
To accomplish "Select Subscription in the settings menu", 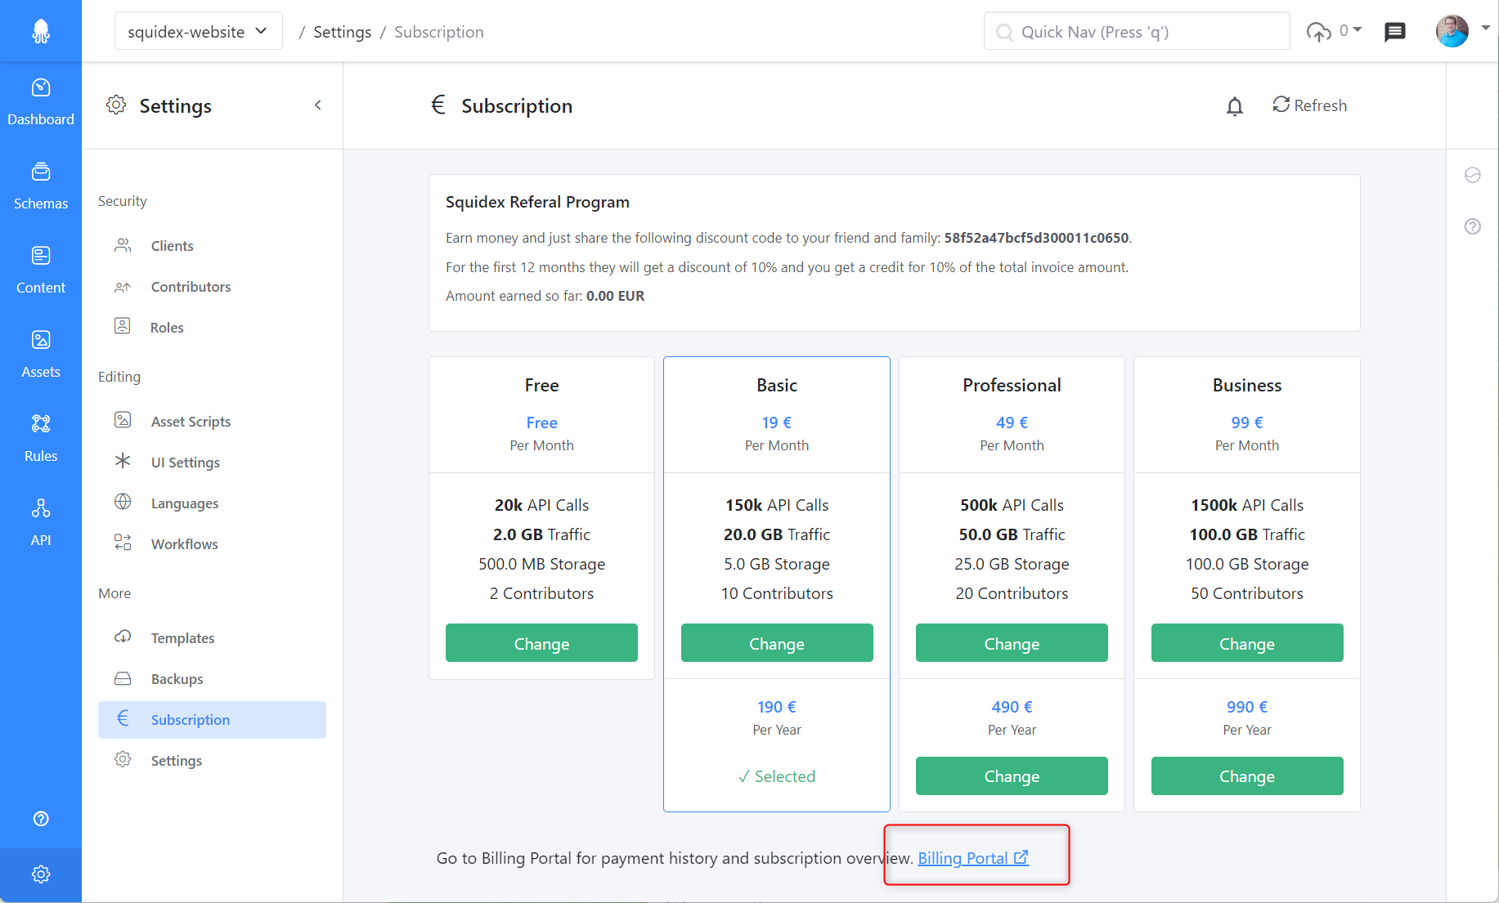I will [212, 720].
